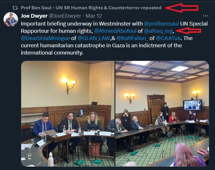This screenshot has height=170, width=215.
Task: Click the red arrow next to @alhaq_org
Action: coord(189,31)
